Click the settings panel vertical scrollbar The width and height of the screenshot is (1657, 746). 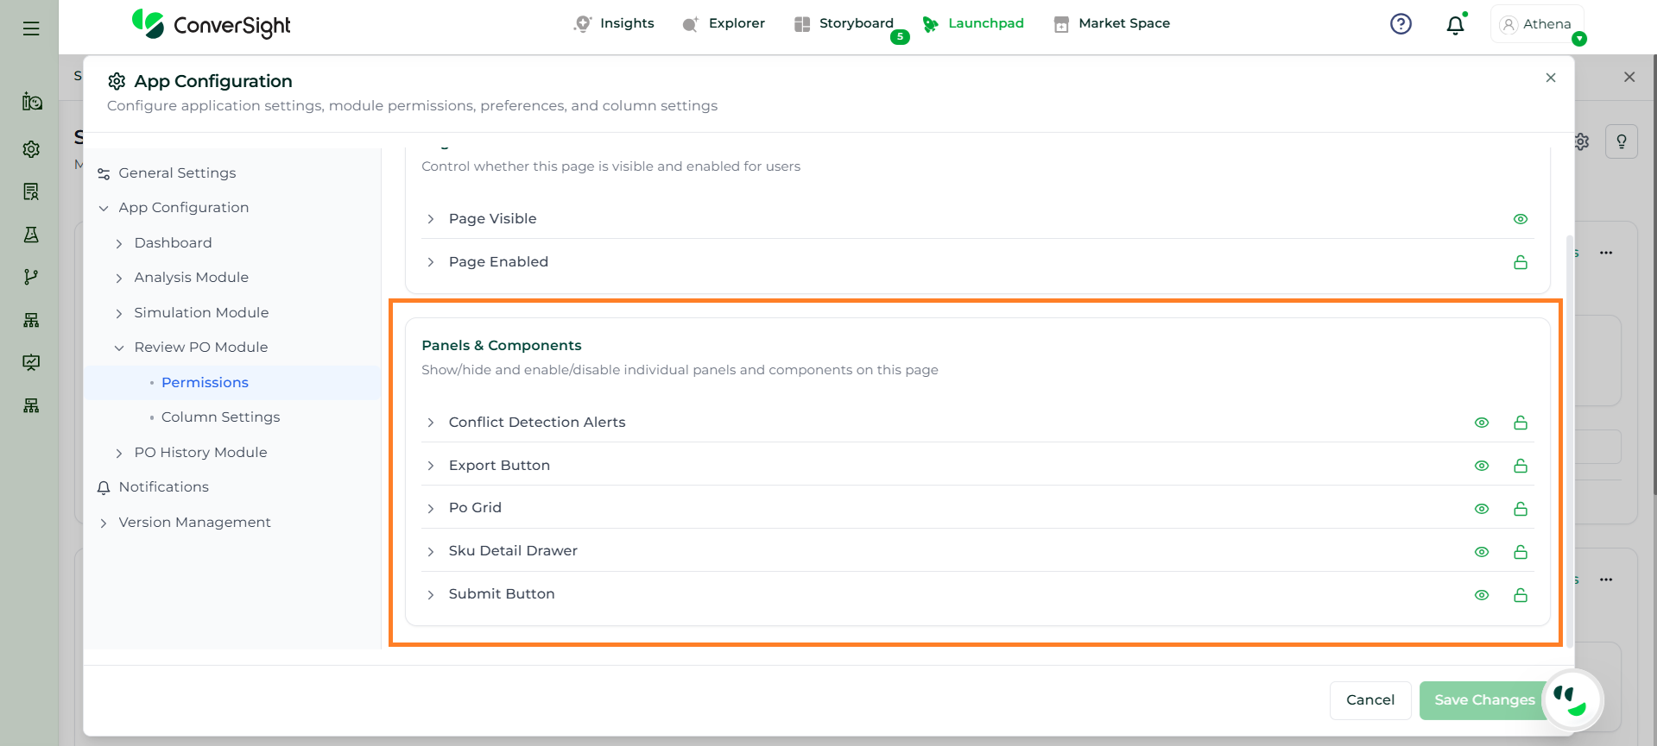point(1569,431)
